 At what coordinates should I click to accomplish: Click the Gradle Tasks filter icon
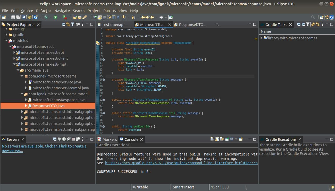coord(308,24)
